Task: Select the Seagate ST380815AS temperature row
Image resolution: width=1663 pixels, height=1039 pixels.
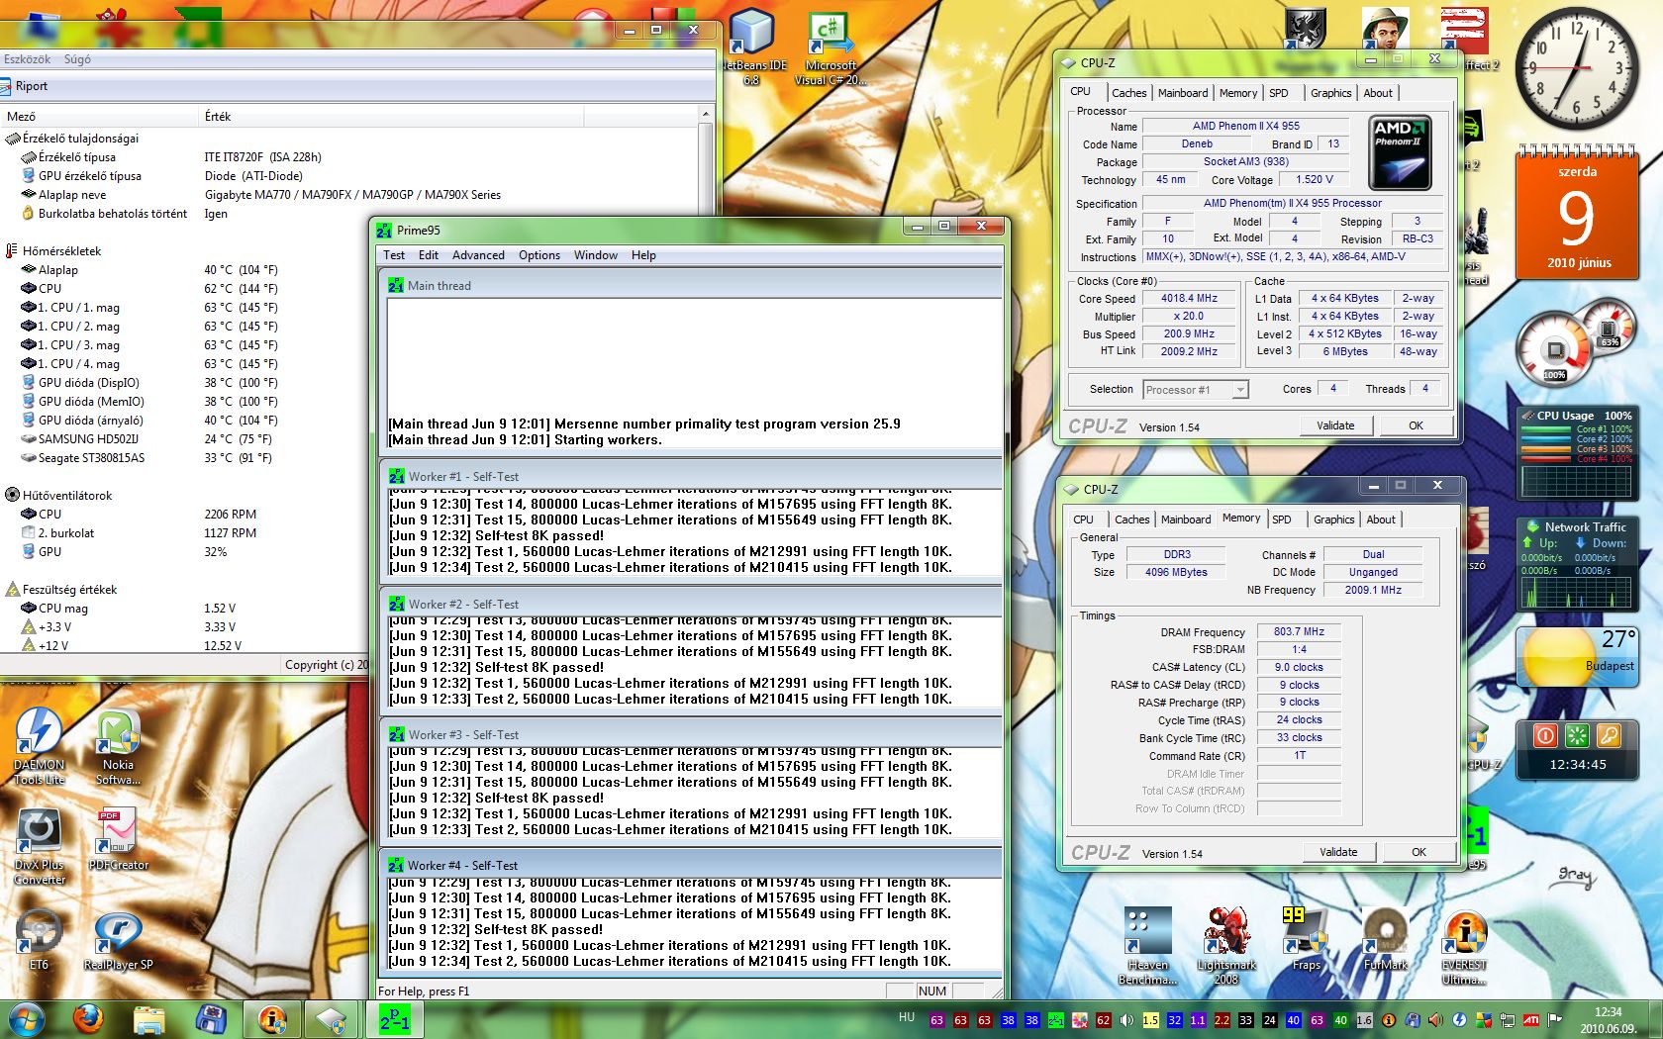Action: click(x=91, y=458)
